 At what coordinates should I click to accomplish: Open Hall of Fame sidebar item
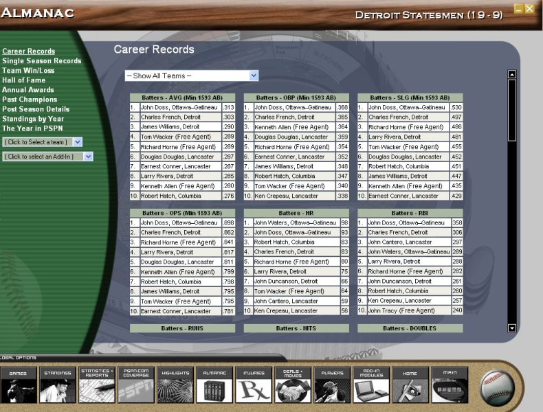(x=25, y=80)
